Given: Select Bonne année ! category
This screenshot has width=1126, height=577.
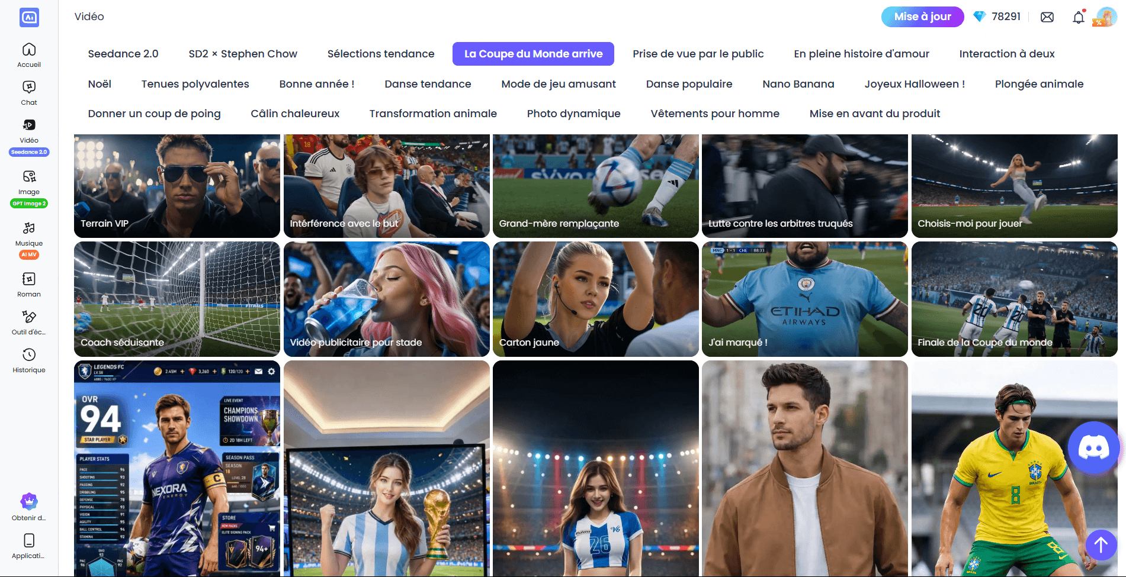Looking at the screenshot, I should pos(317,84).
